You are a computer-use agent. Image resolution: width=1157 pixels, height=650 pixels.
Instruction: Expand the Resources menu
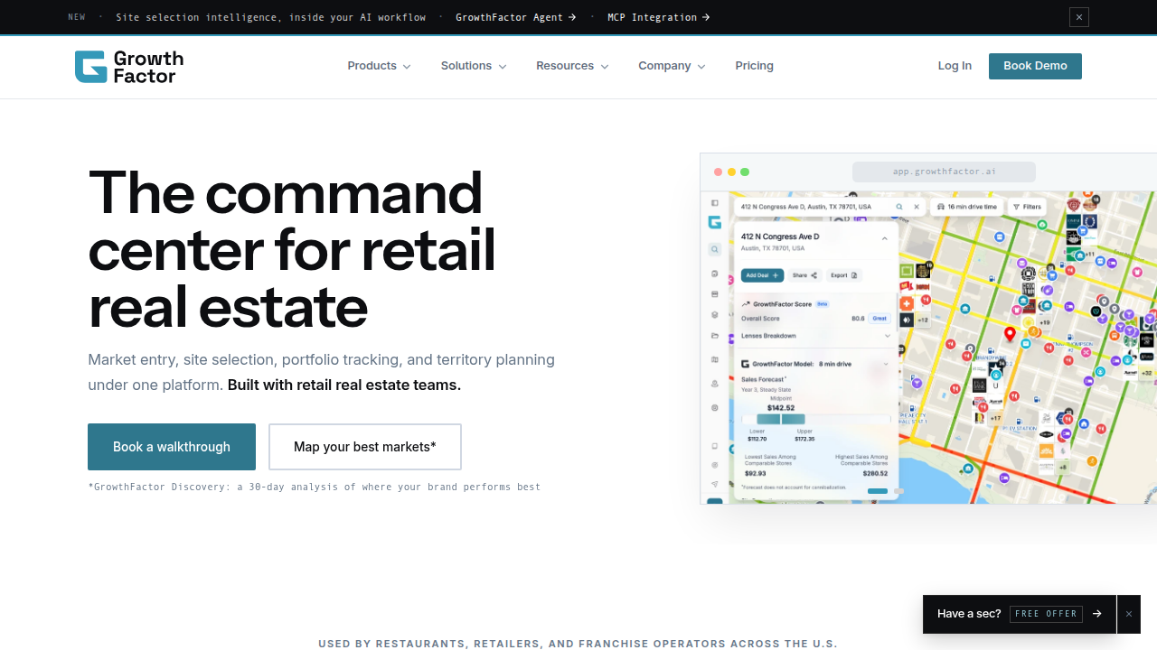pyautogui.click(x=572, y=66)
